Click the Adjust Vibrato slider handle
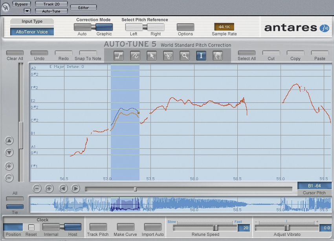This screenshot has width=334, height=241. tap(287, 228)
